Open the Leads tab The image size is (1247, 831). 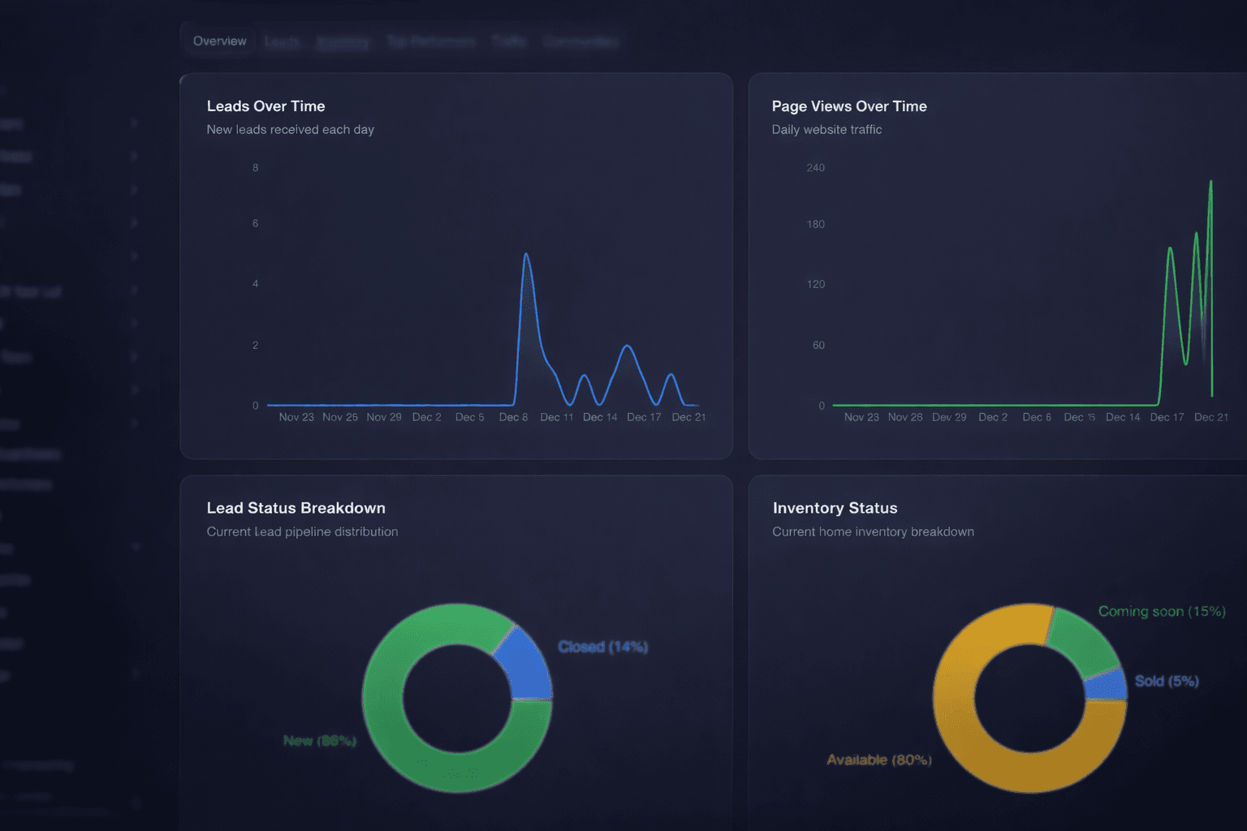(x=282, y=41)
